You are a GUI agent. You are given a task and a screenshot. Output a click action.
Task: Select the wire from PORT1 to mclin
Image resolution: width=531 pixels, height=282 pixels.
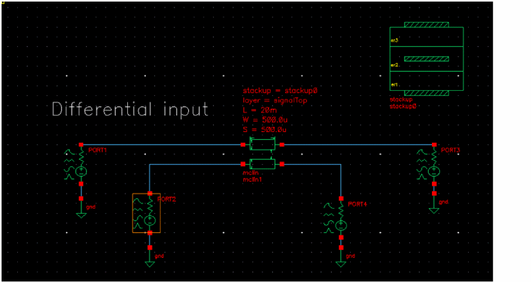162,145
